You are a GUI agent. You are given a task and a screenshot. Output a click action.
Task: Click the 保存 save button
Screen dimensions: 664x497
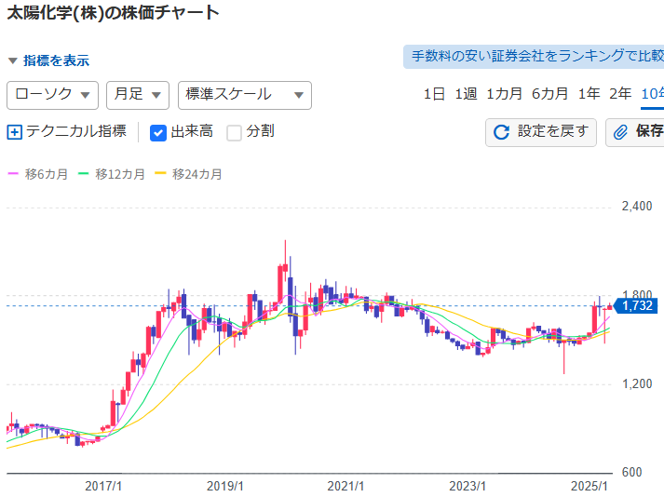[x=635, y=132]
